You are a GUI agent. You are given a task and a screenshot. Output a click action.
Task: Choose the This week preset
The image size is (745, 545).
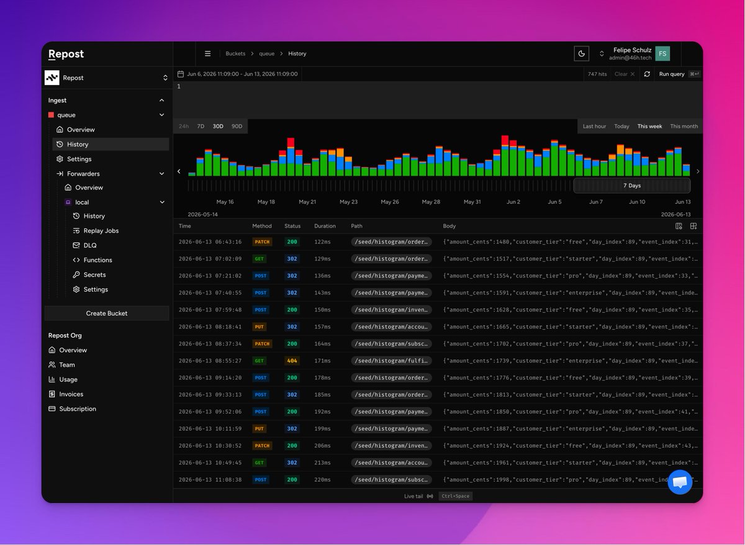(649, 126)
